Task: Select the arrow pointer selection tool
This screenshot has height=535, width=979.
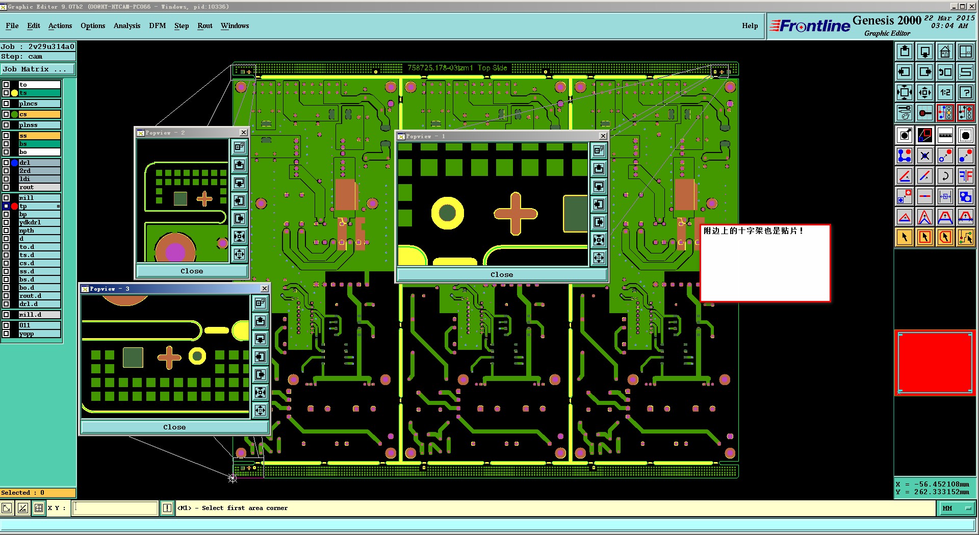Action: 904,237
